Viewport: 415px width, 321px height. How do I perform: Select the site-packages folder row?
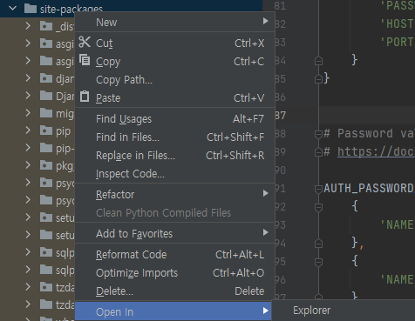click(x=131, y=9)
